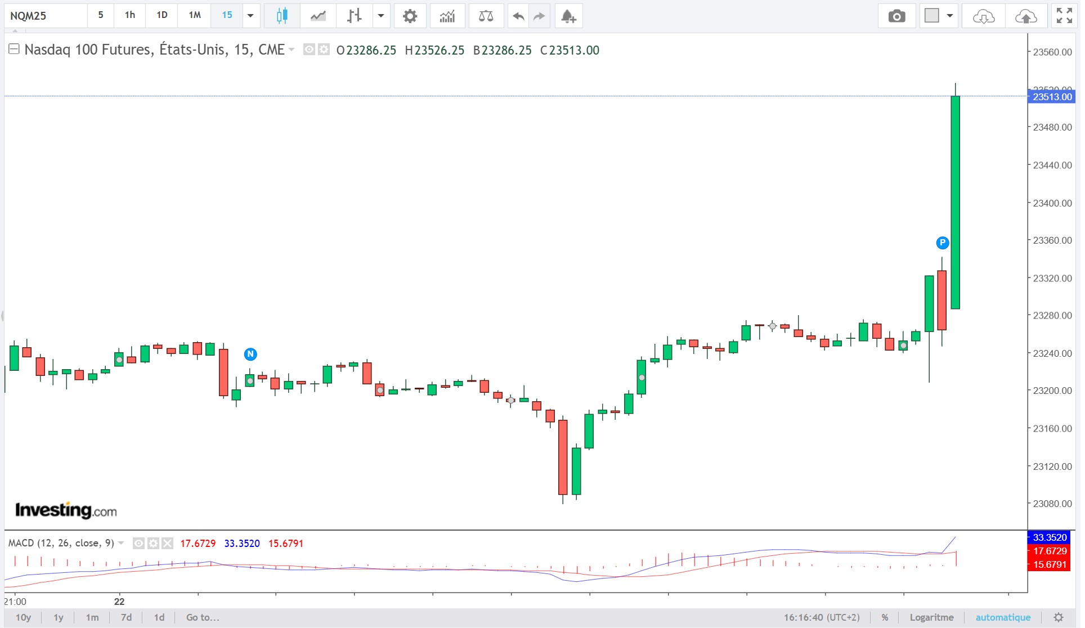Click the compare symbols scales icon
The height and width of the screenshot is (628, 1085).
(x=486, y=16)
